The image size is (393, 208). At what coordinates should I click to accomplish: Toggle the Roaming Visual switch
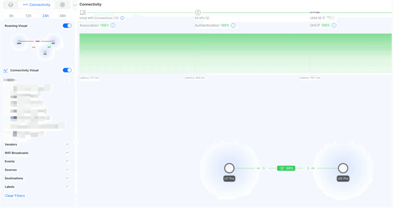click(67, 26)
